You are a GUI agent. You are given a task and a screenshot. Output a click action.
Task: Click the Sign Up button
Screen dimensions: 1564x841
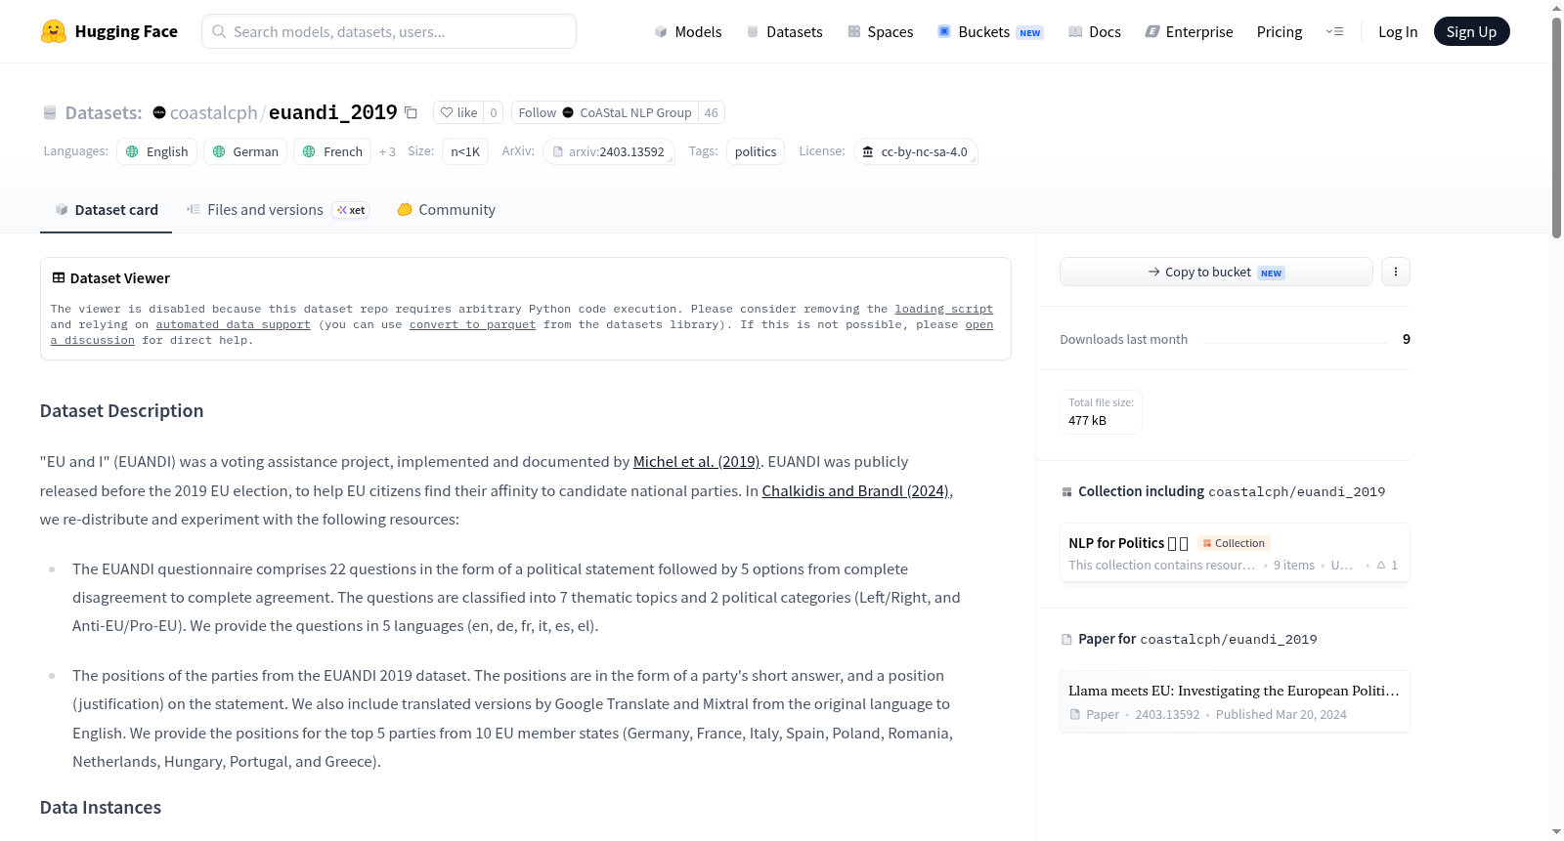pyautogui.click(x=1471, y=31)
